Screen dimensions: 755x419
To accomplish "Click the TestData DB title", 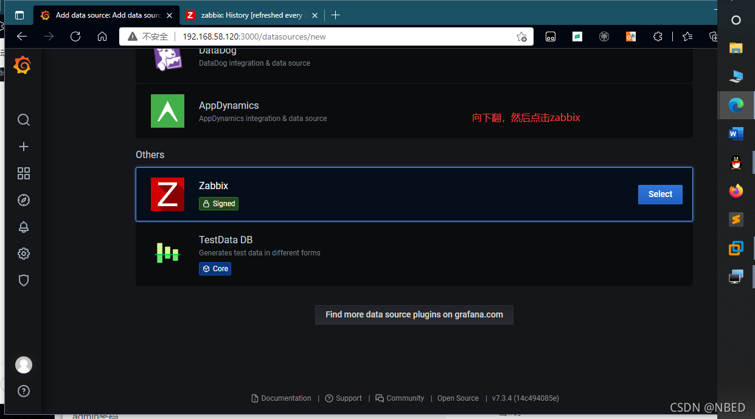I will pos(226,240).
